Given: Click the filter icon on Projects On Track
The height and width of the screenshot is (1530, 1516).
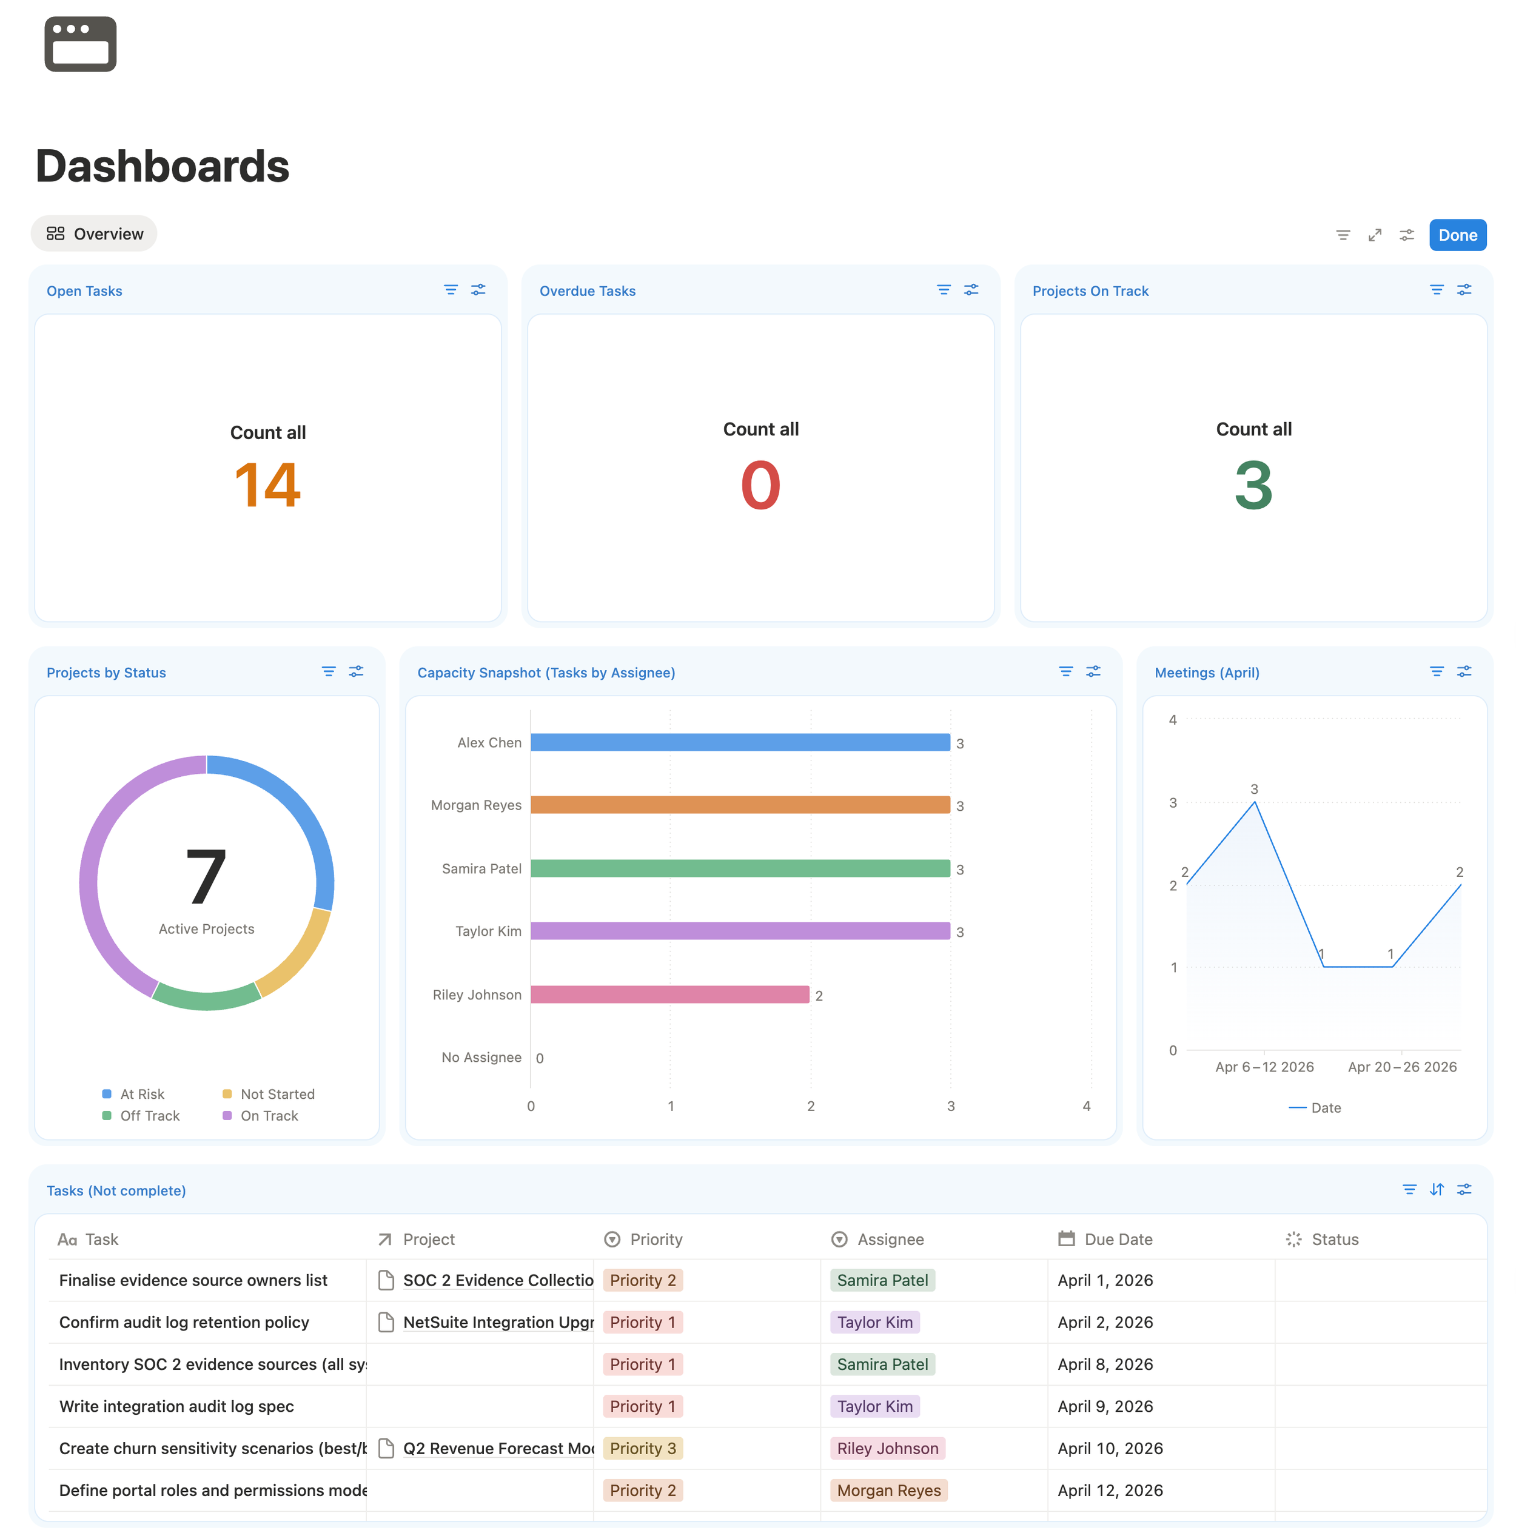Looking at the screenshot, I should tap(1438, 290).
